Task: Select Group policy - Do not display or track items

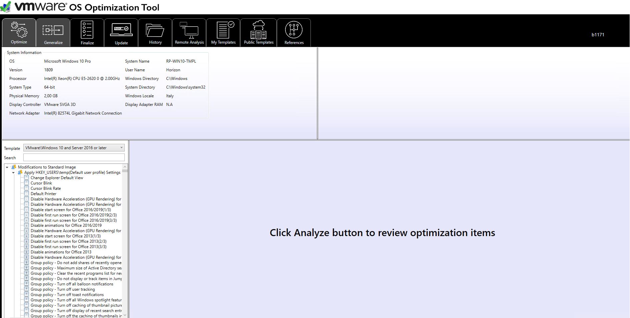Action: [76, 278]
